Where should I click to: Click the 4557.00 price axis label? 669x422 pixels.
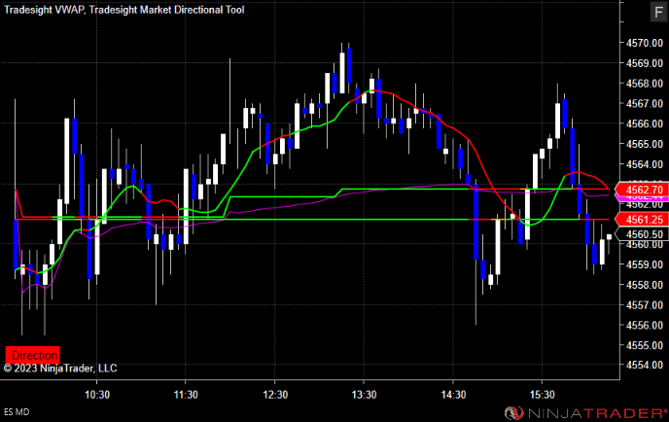tap(645, 304)
